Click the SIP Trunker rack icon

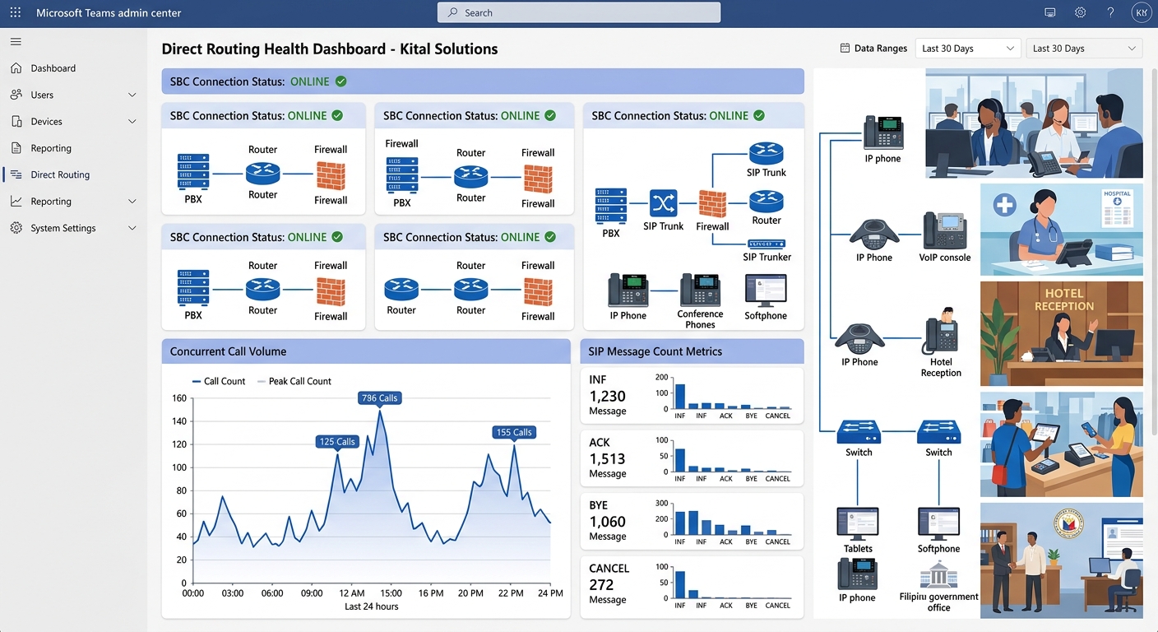767,244
